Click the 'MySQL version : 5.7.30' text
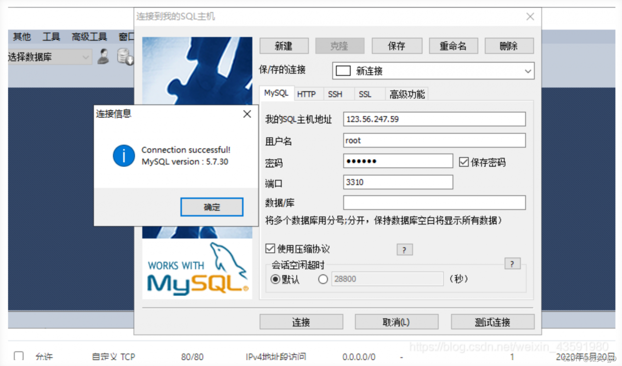Image resolution: width=622 pixels, height=366 pixels. point(185,161)
